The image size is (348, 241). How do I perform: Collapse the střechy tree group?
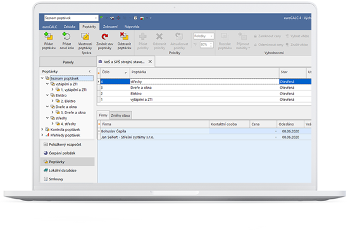[x=47, y=118]
